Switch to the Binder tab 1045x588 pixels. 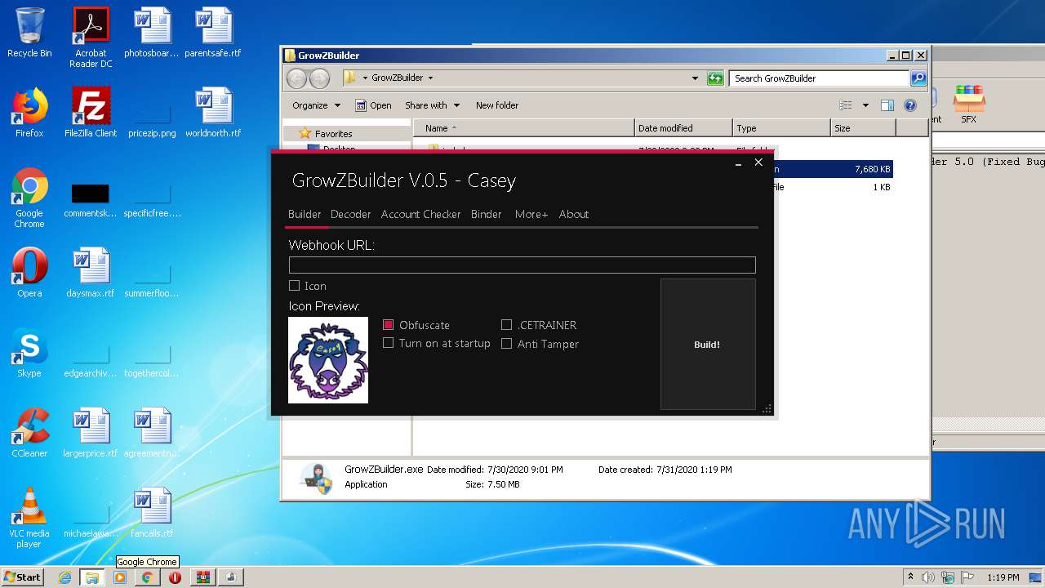[x=487, y=214]
